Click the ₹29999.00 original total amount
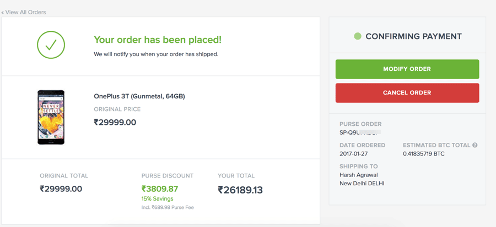 (x=61, y=189)
